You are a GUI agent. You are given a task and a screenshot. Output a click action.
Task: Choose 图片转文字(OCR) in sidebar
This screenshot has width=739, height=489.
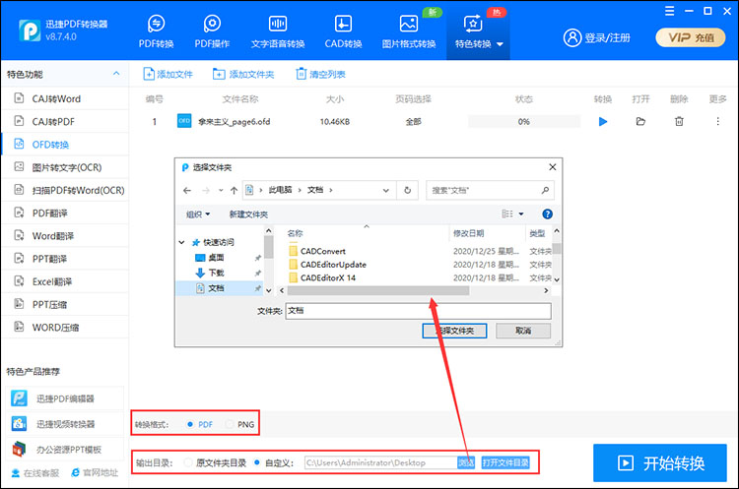click(65, 167)
